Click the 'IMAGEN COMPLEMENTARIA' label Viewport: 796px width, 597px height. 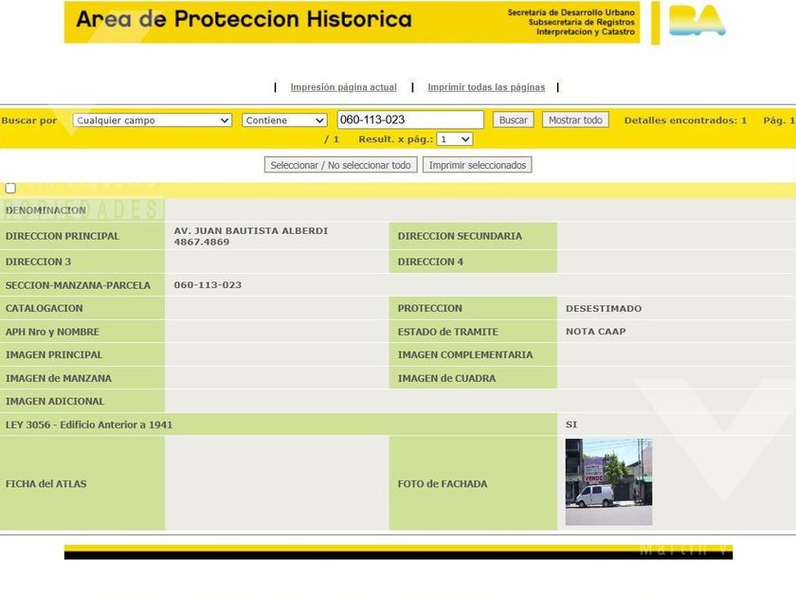(x=465, y=354)
